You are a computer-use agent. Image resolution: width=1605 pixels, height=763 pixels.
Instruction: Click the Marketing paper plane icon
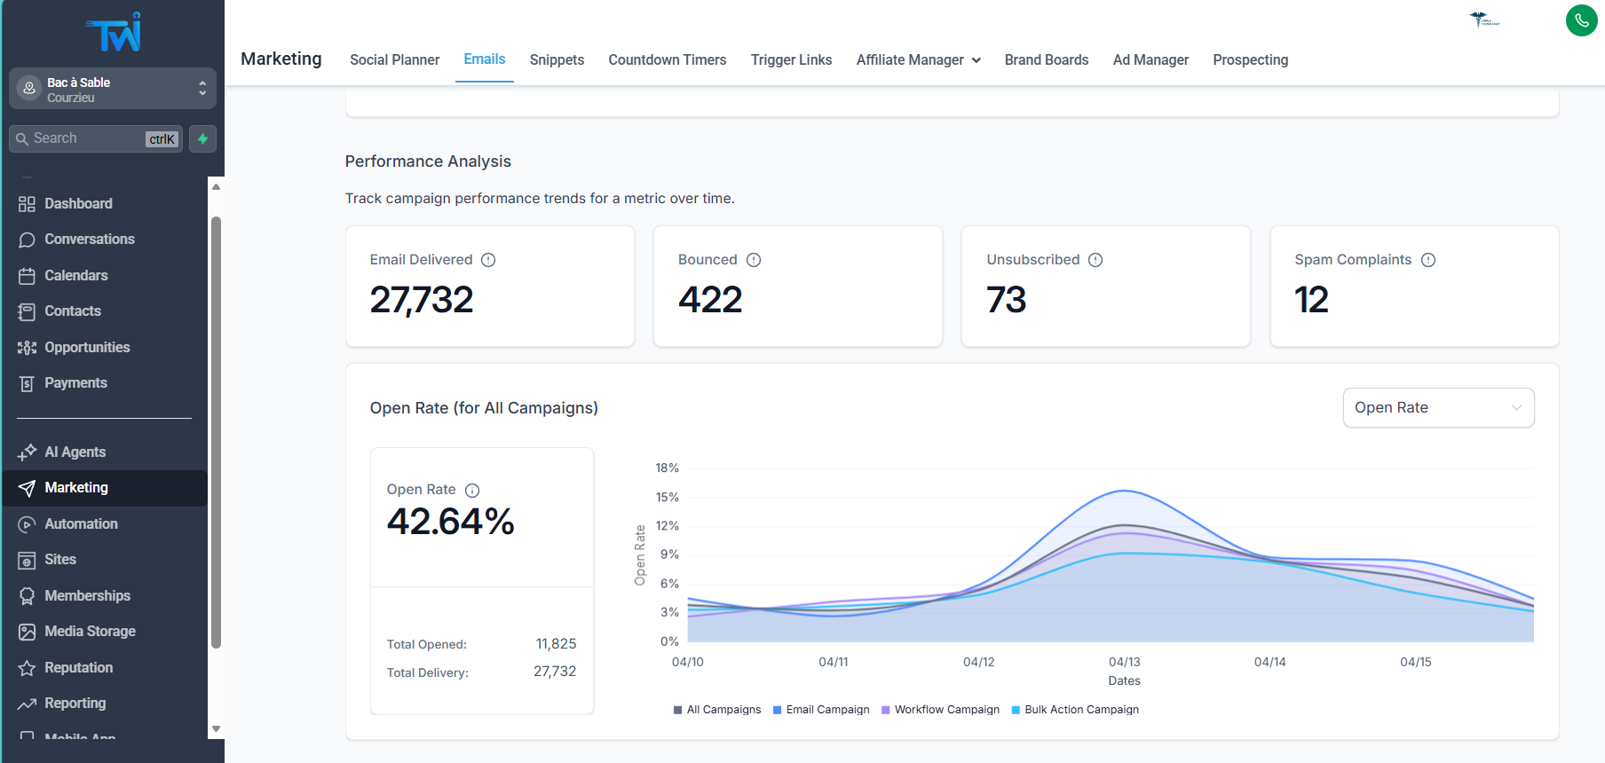27,488
